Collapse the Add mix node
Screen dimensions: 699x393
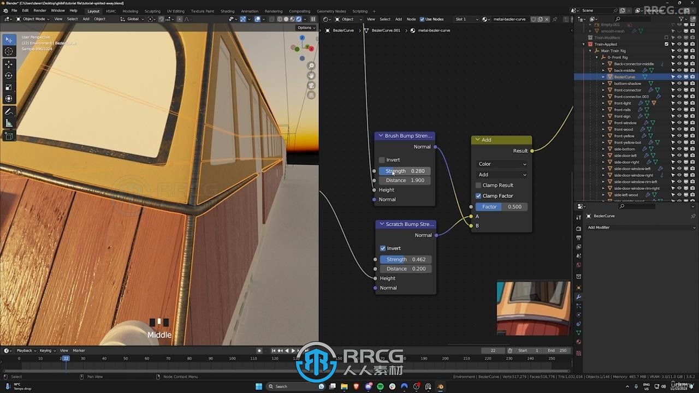click(477, 140)
